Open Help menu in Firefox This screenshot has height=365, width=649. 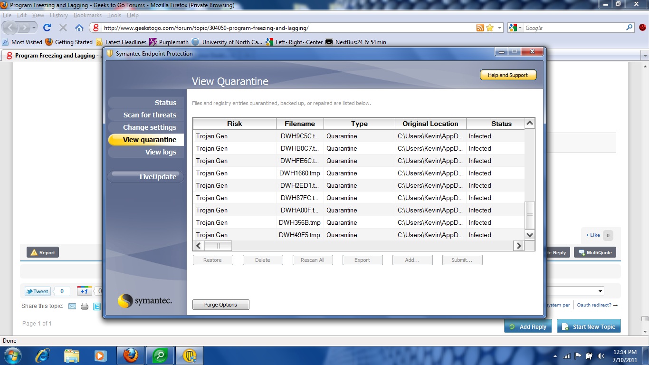(133, 15)
